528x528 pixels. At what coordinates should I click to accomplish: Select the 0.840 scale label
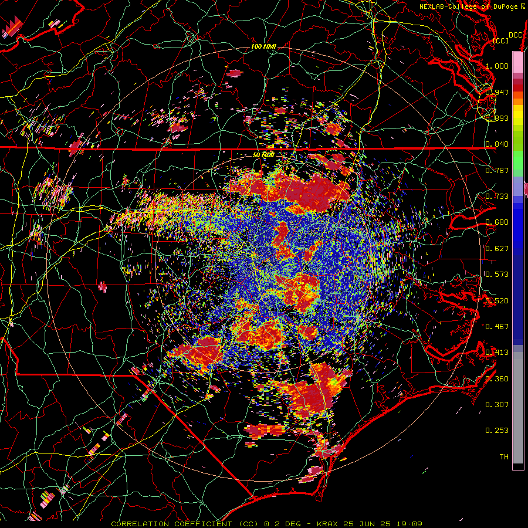tap(497, 144)
